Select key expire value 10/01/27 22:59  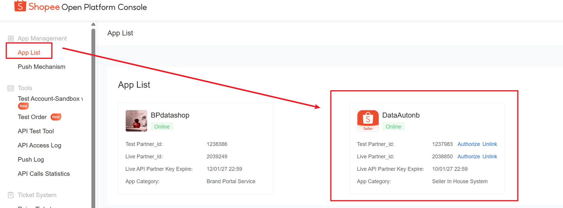(x=450, y=169)
